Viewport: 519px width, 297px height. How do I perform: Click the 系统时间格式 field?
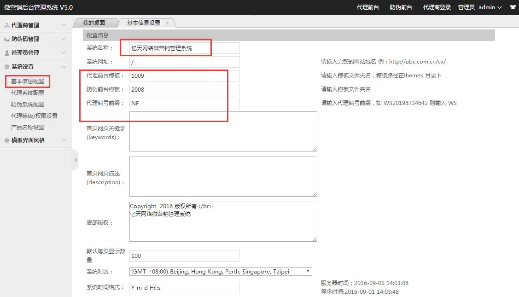coord(184,287)
